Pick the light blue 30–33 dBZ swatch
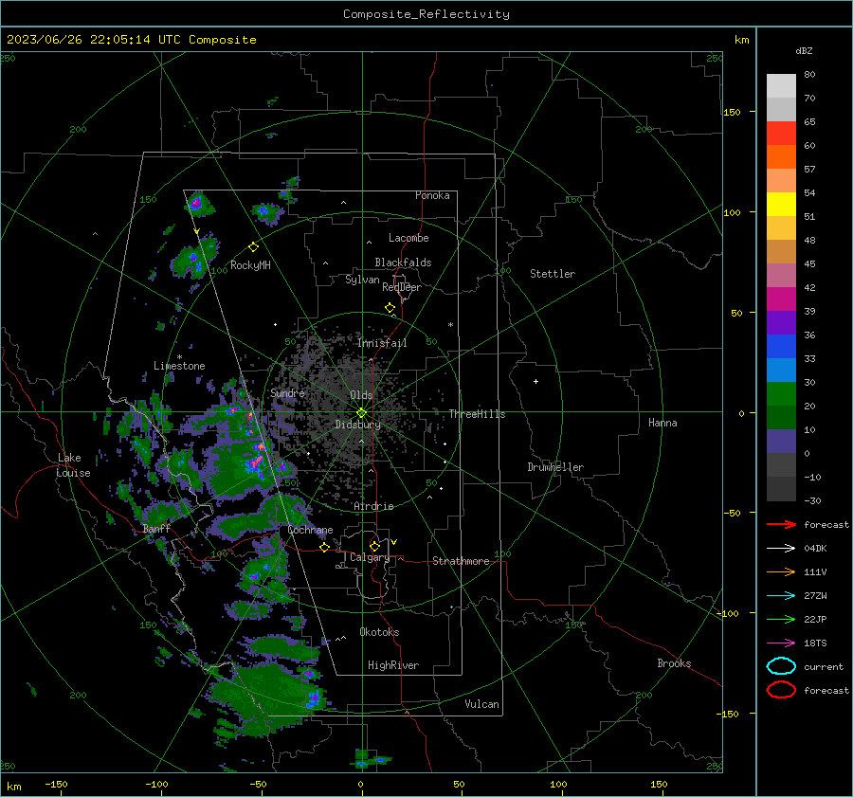 point(781,370)
